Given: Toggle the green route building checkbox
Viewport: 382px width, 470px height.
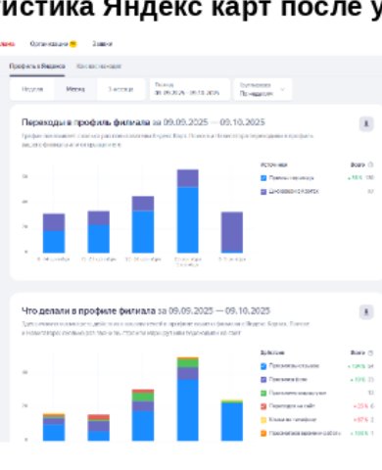Looking at the screenshot, I should (x=263, y=393).
